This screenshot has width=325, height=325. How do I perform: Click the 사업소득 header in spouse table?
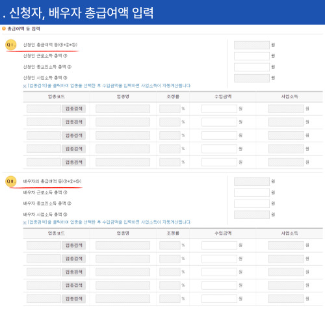point(289,233)
